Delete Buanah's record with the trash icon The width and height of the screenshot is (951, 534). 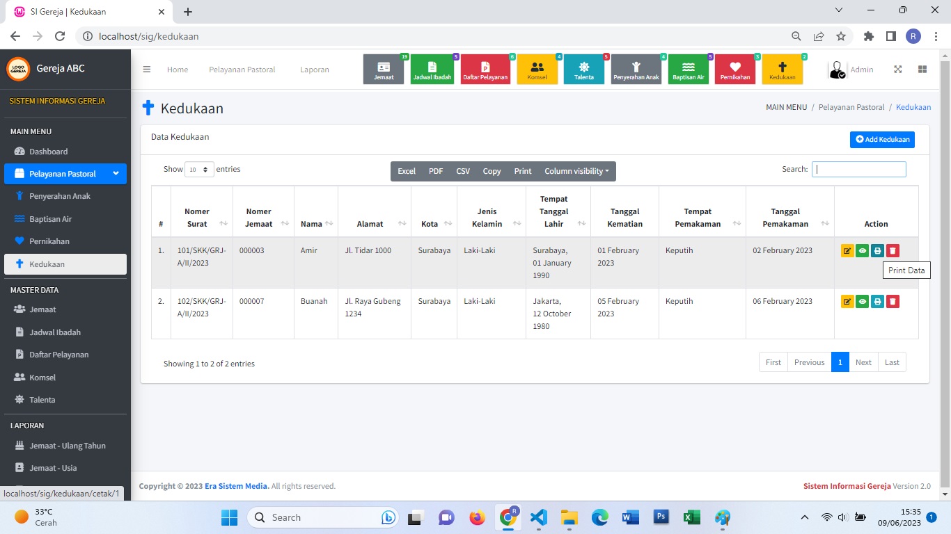(893, 301)
